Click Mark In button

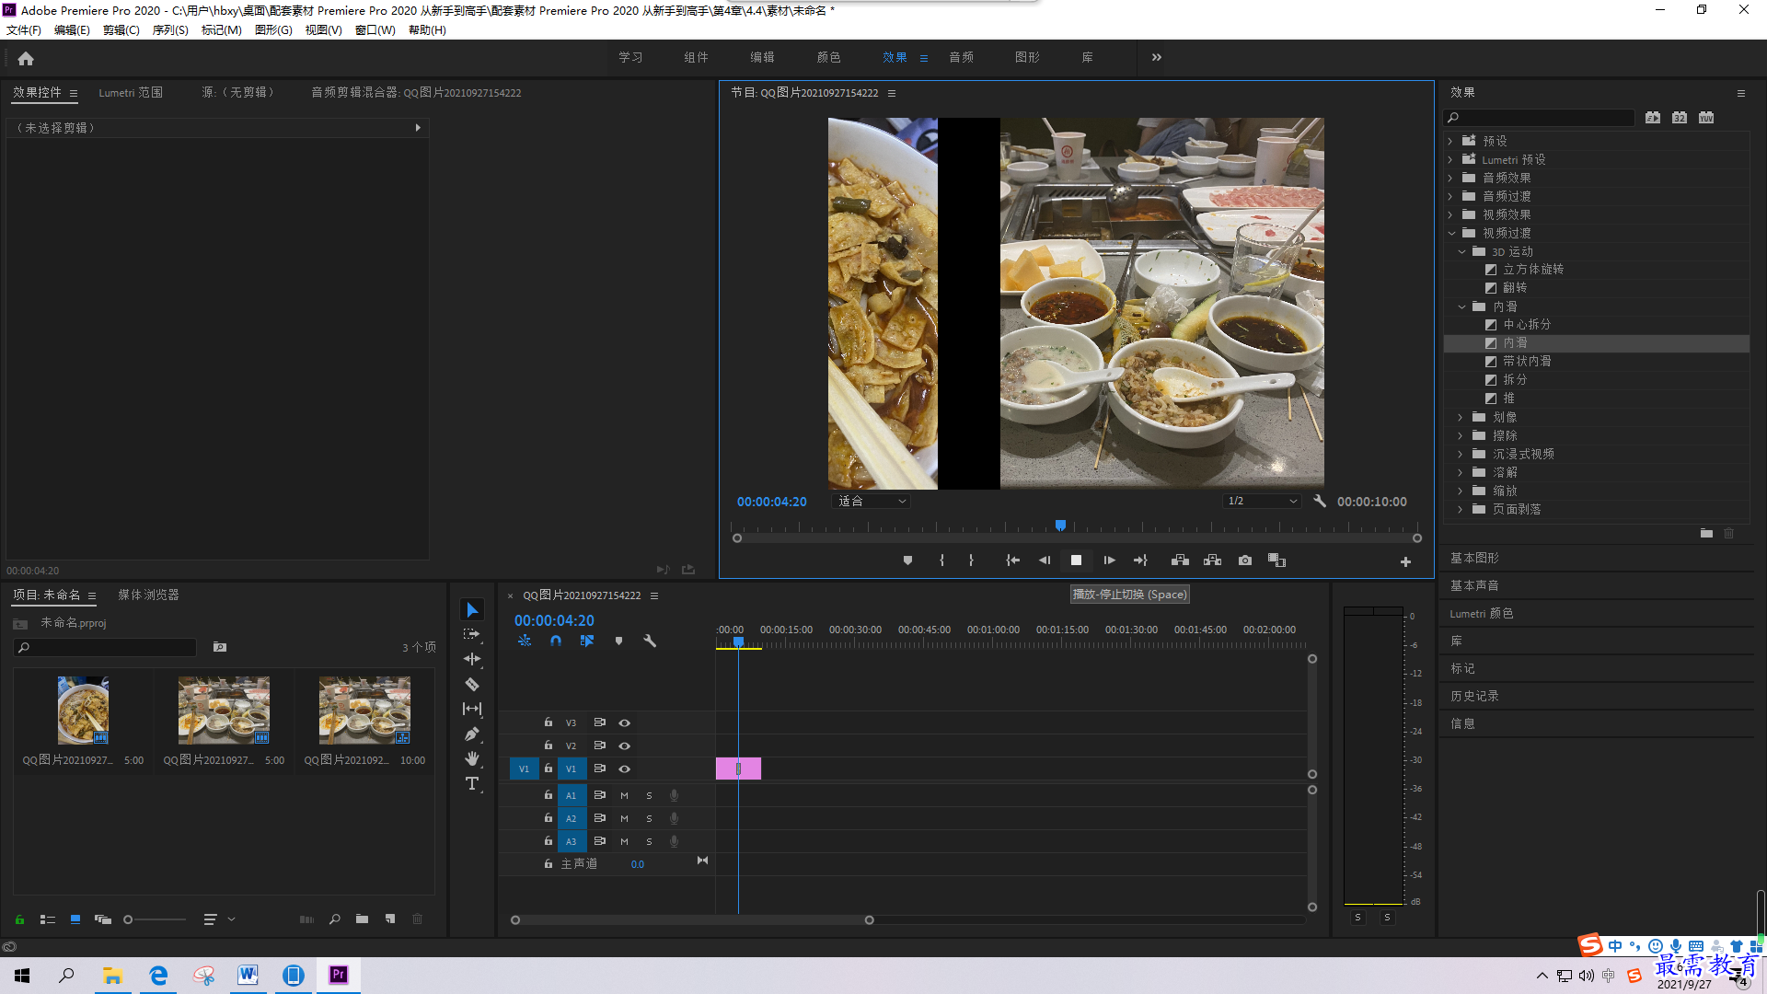pyautogui.click(x=941, y=561)
